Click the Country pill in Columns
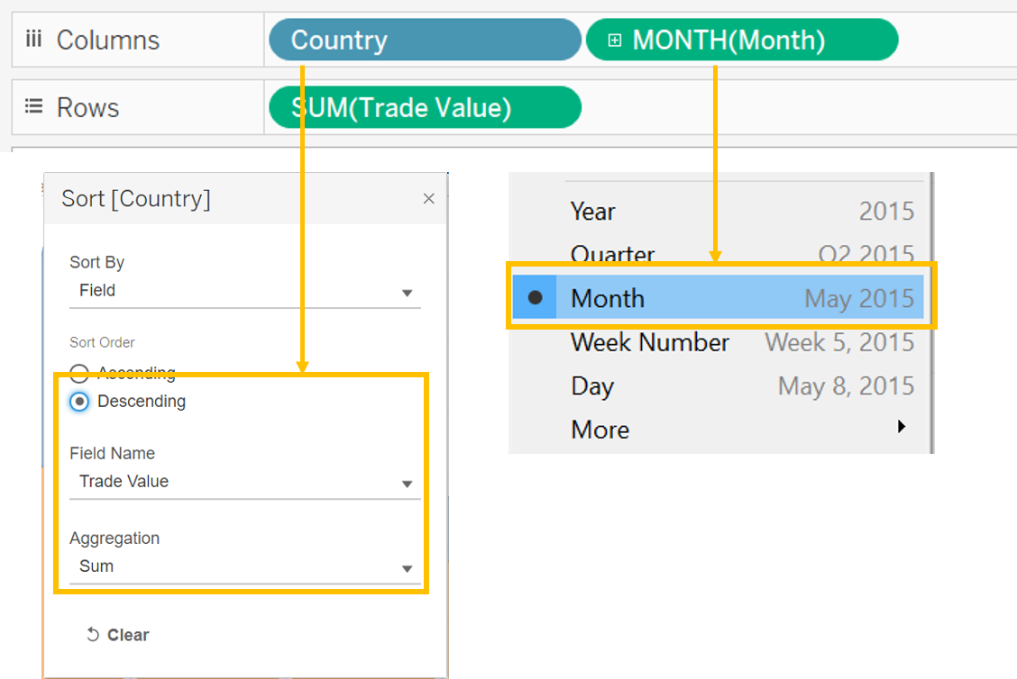 424,41
